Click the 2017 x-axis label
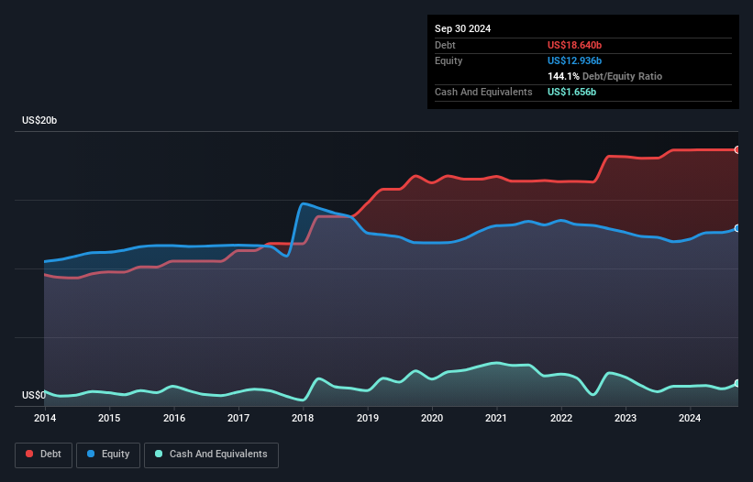Image resolution: width=753 pixels, height=482 pixels. click(x=238, y=418)
